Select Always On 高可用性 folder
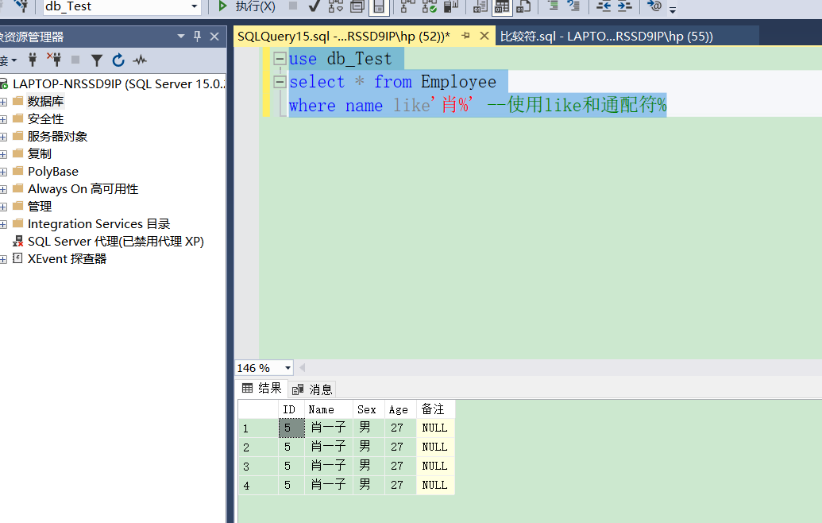This screenshot has width=822, height=523. [83, 189]
